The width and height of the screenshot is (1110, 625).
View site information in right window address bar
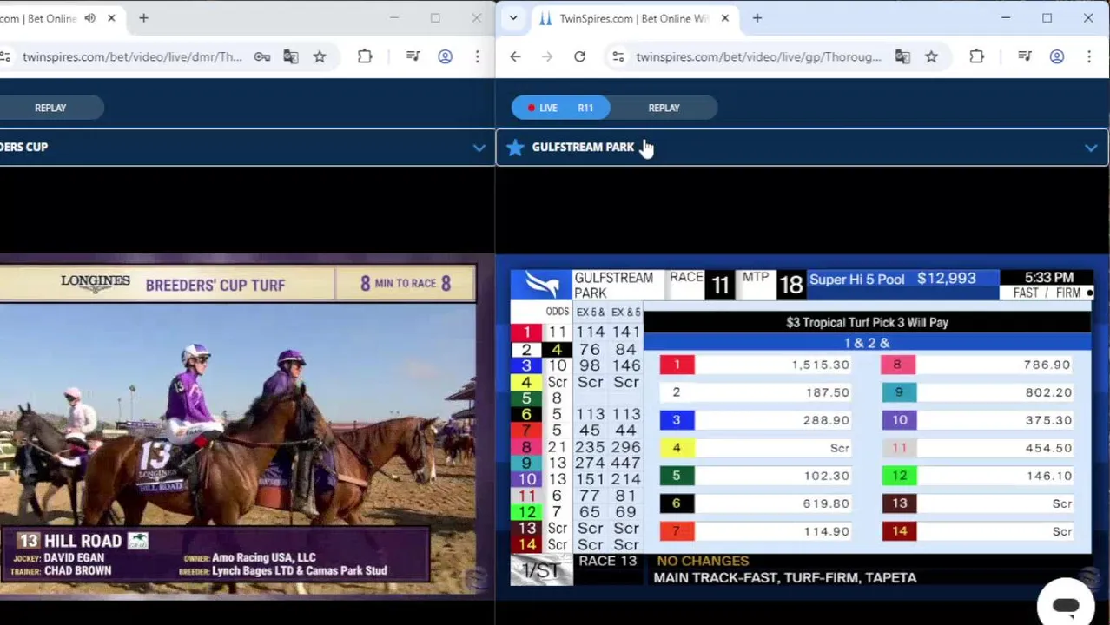[x=618, y=57]
